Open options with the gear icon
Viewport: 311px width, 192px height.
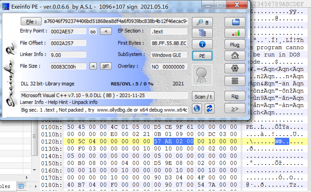[x=235, y=68]
